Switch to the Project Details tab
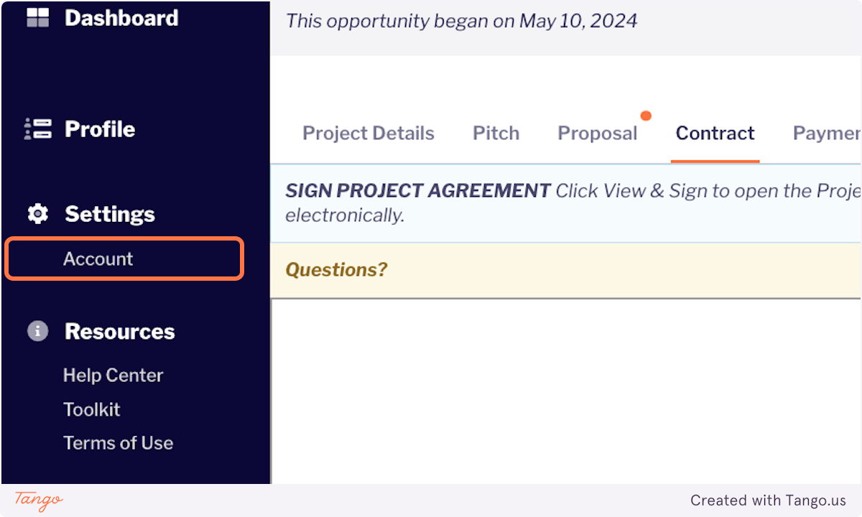The height and width of the screenshot is (517, 862). pos(369,133)
